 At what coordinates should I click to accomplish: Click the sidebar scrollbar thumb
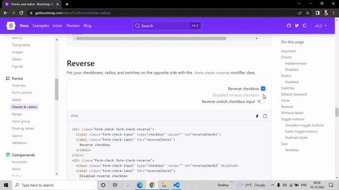pyautogui.click(x=57, y=89)
